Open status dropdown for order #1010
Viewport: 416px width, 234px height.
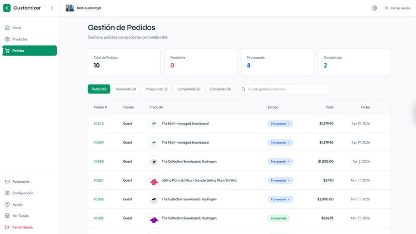tap(280, 124)
